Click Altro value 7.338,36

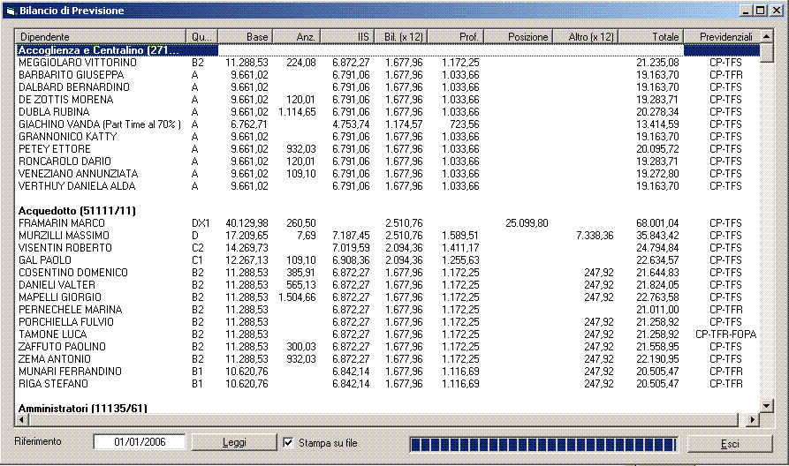pyautogui.click(x=595, y=236)
